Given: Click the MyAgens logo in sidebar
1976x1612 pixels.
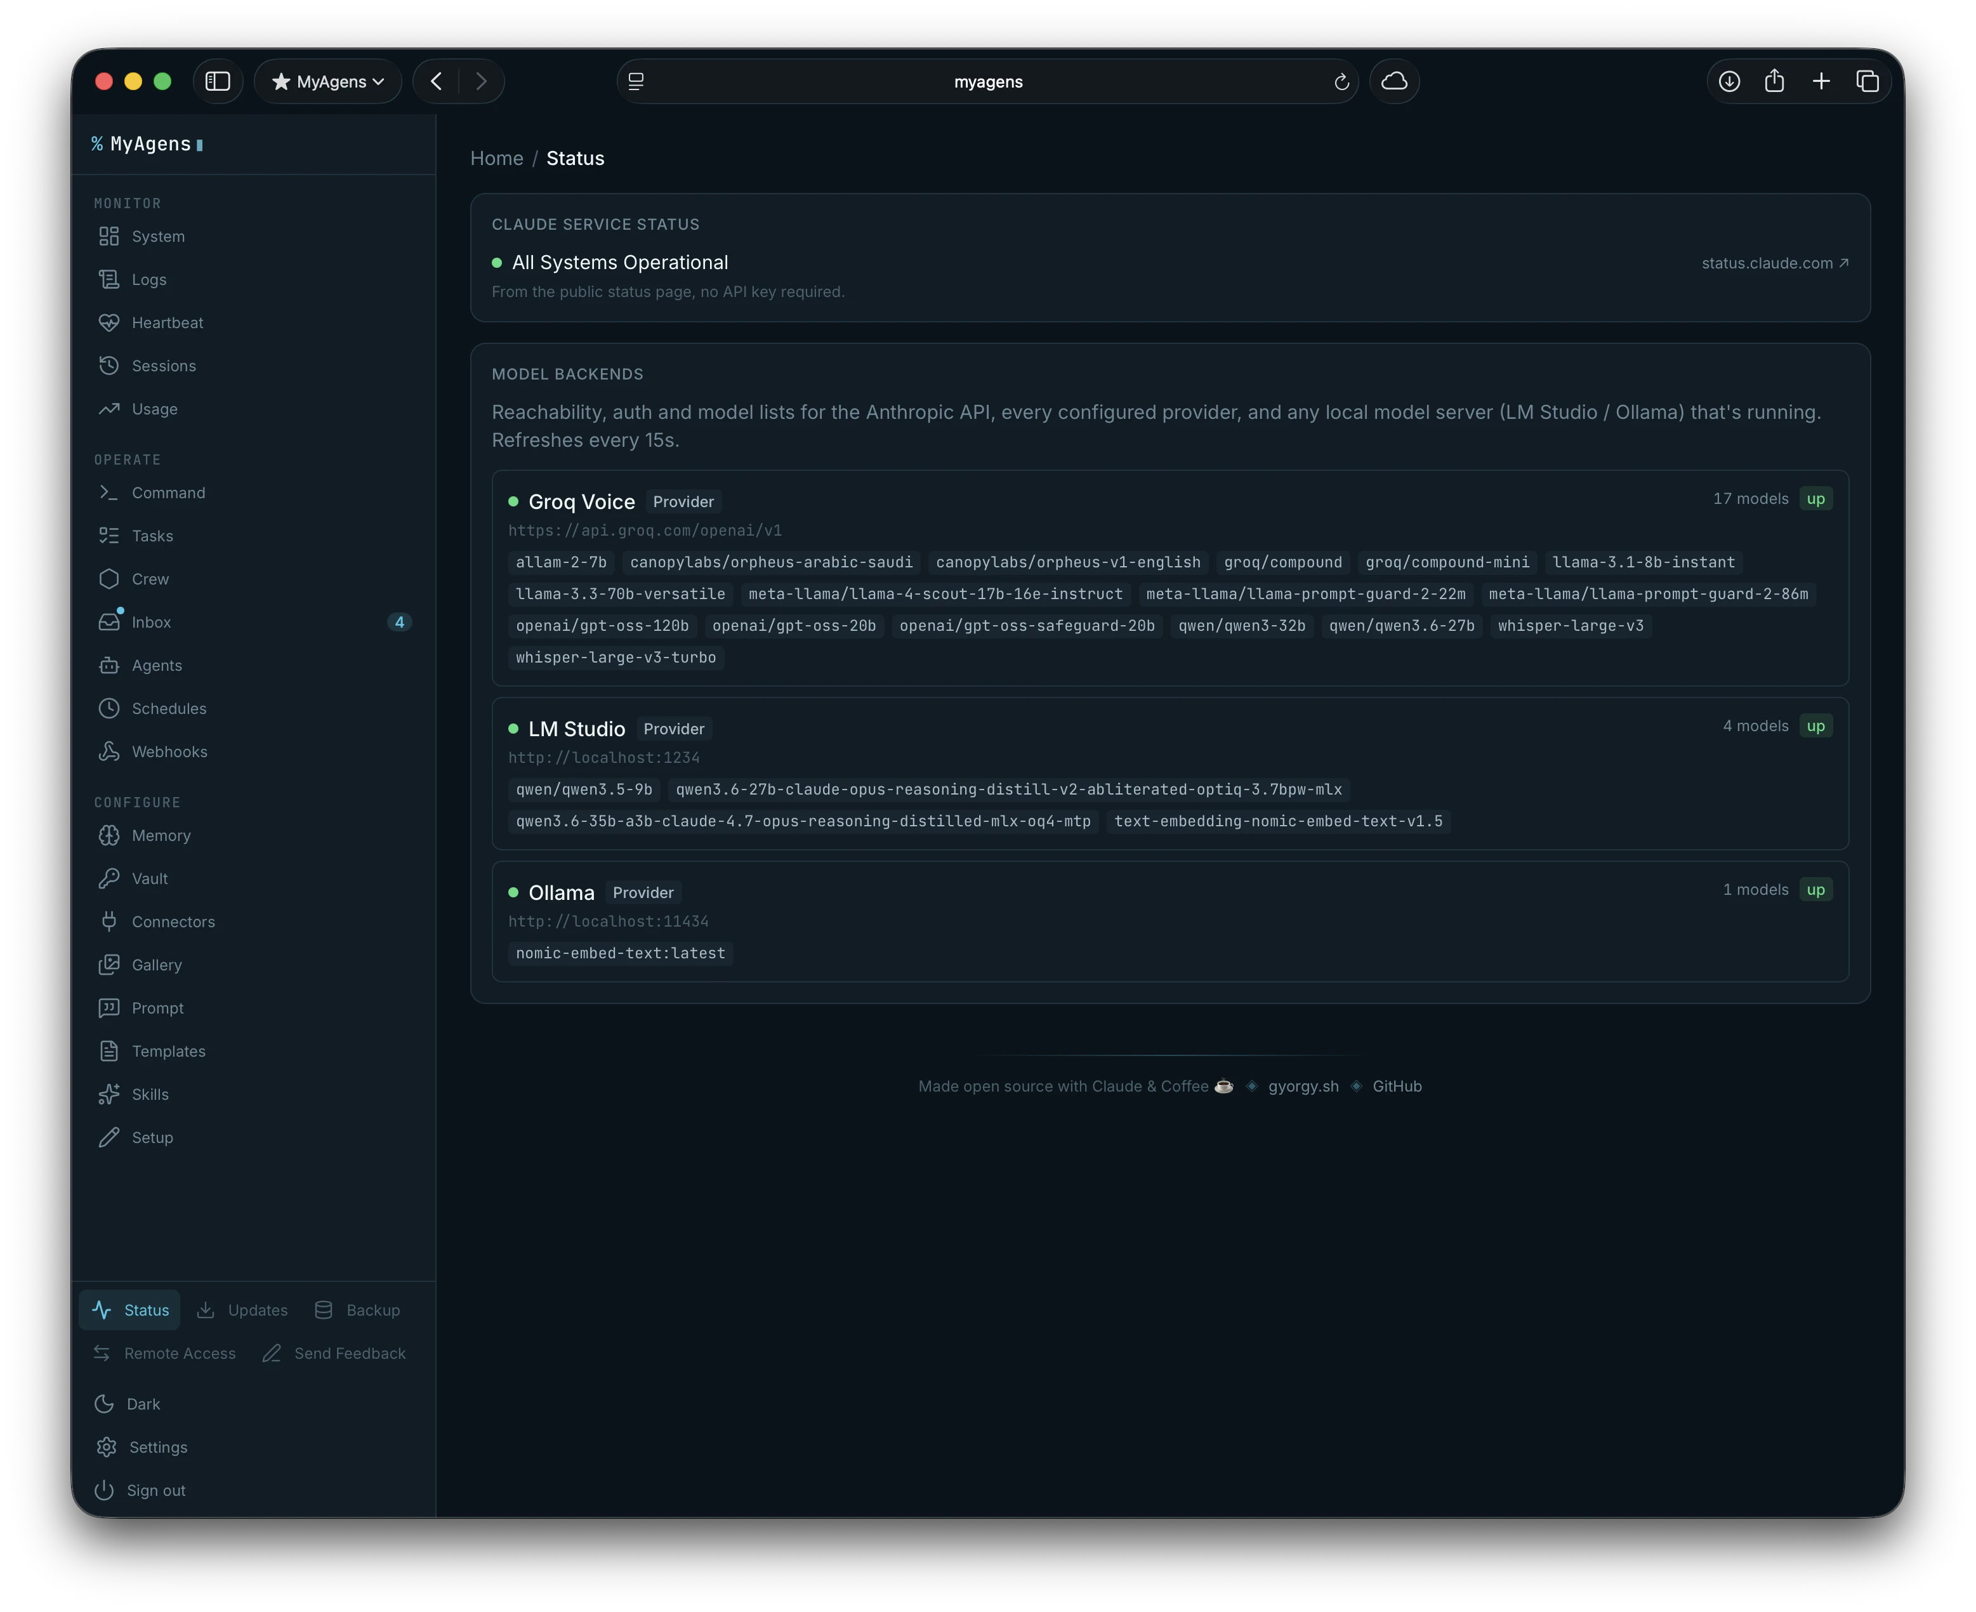Looking at the screenshot, I should [x=148, y=144].
